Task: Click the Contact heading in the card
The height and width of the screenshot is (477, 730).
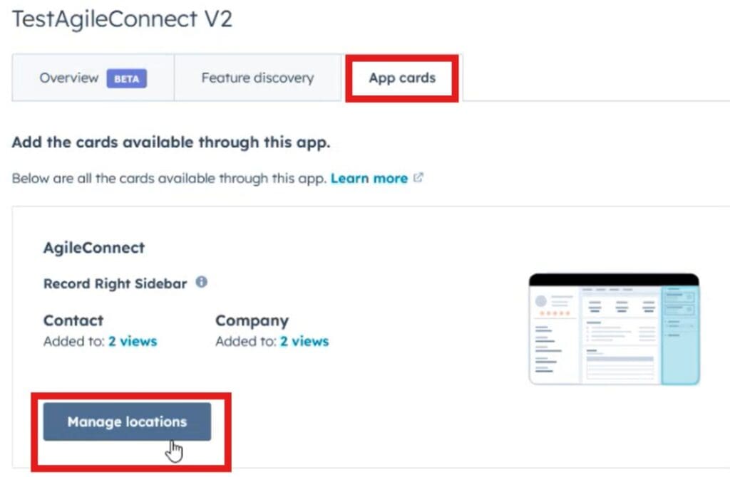Action: [x=73, y=320]
